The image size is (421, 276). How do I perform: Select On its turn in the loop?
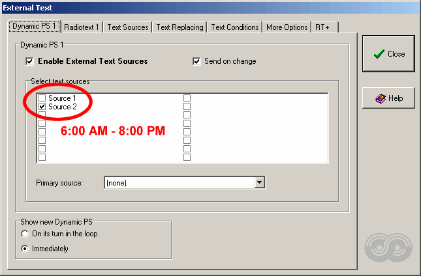pos(25,234)
